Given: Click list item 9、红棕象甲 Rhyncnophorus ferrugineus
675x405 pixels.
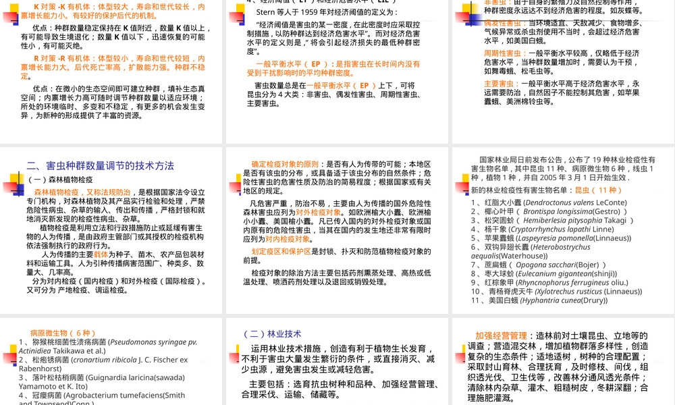Looking at the screenshot, I should point(549,283).
